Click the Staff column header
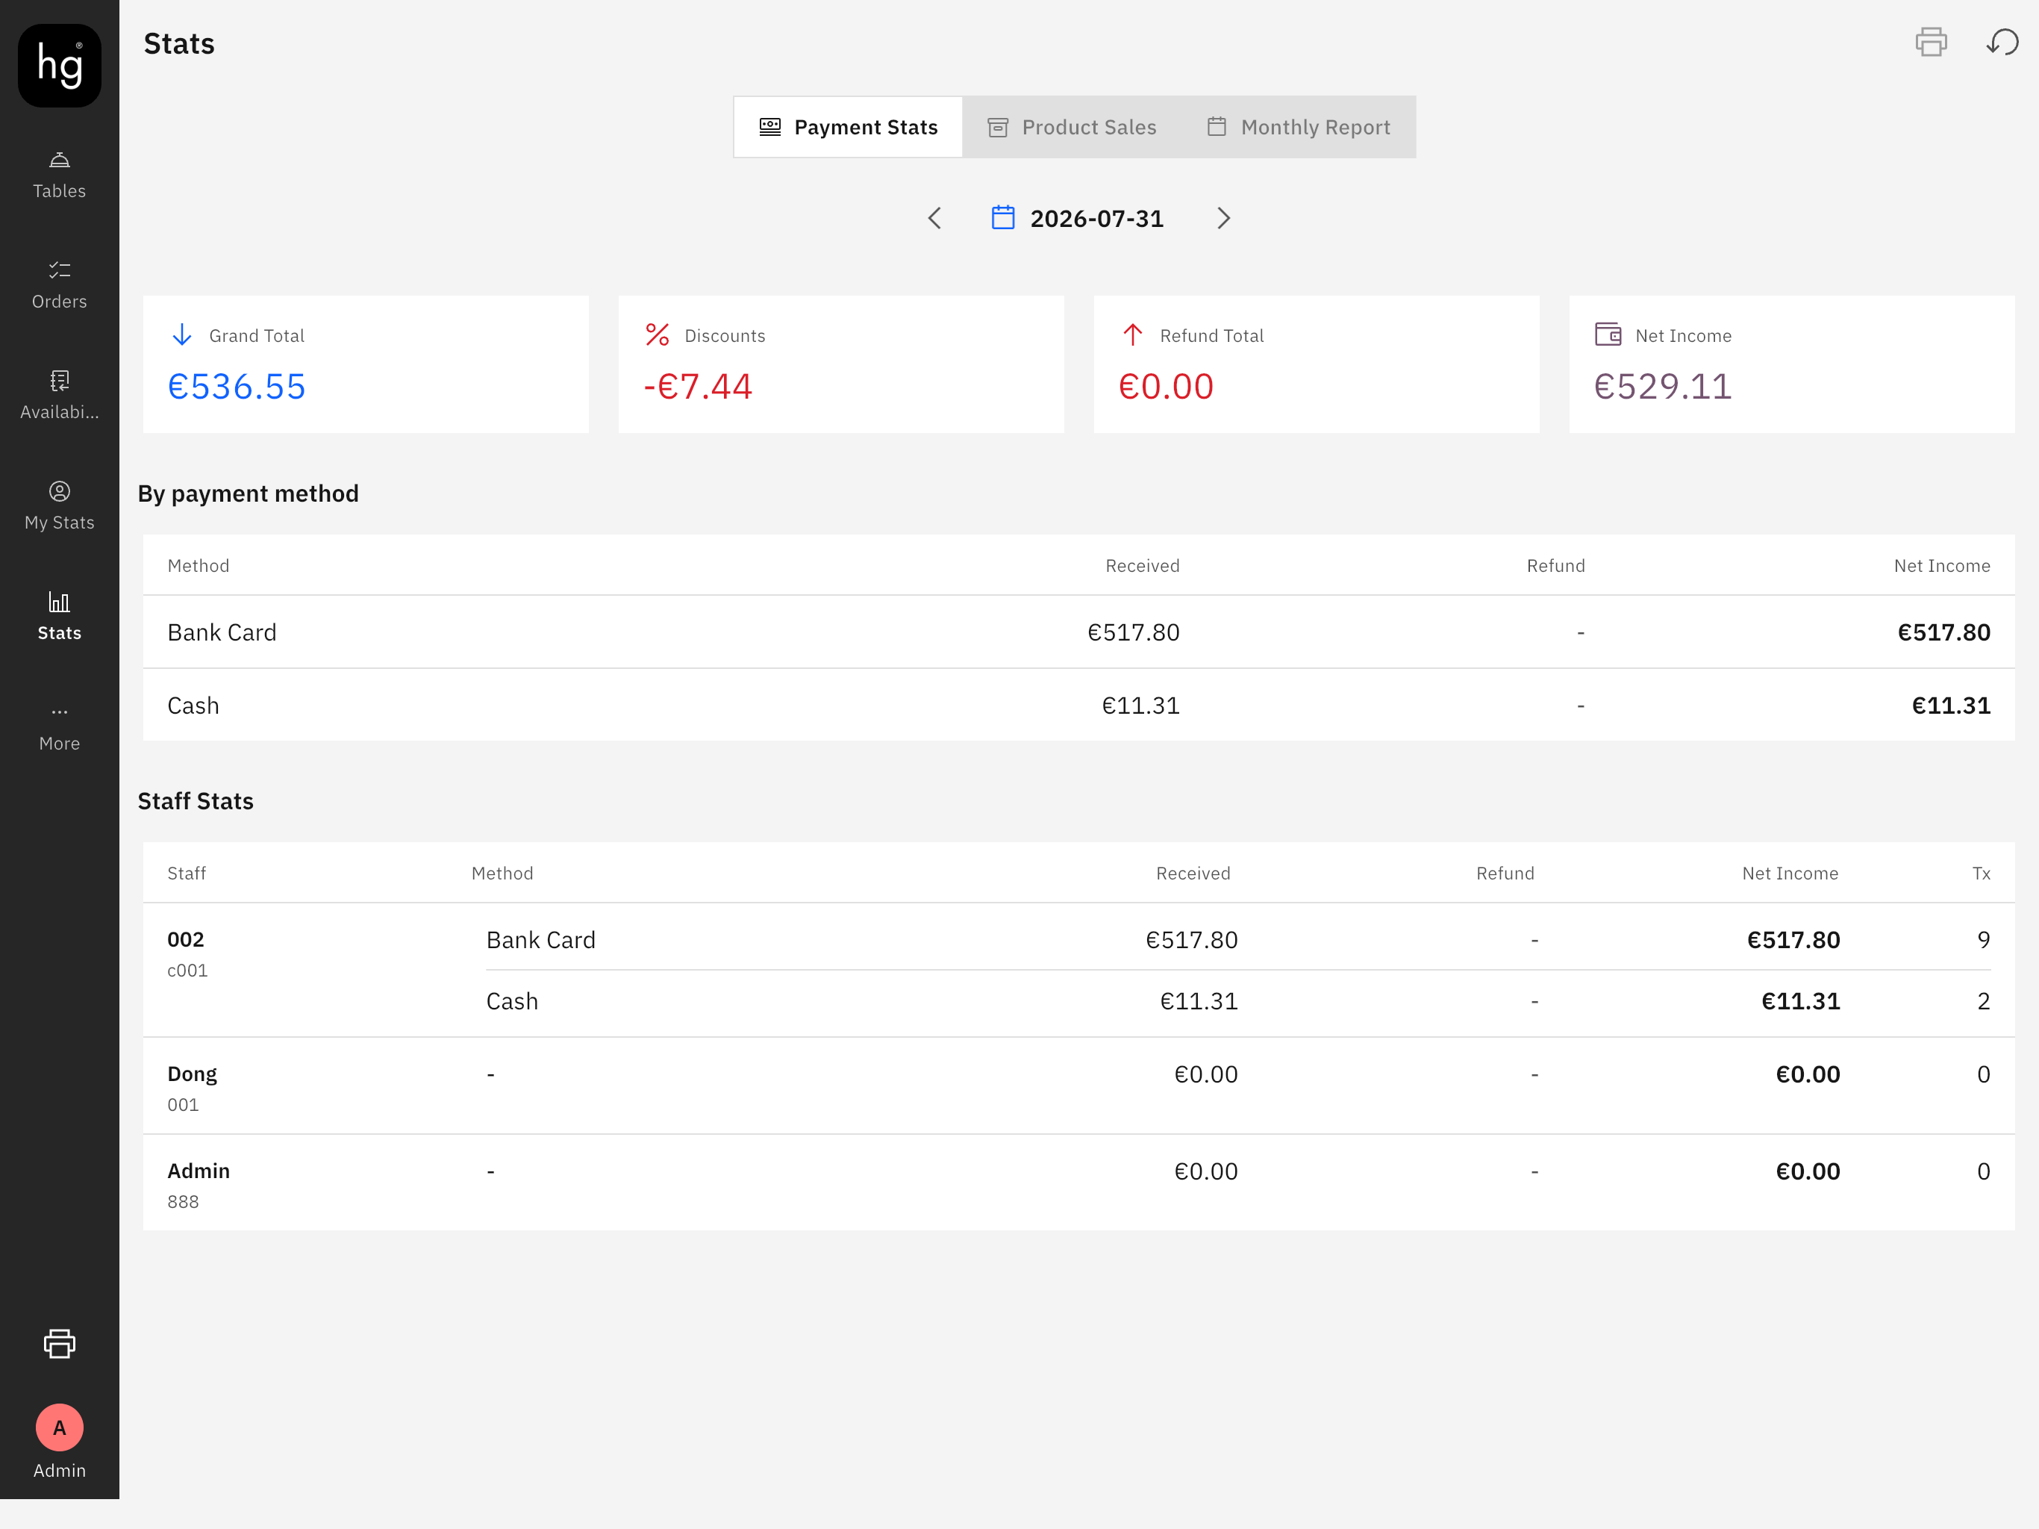 186,874
